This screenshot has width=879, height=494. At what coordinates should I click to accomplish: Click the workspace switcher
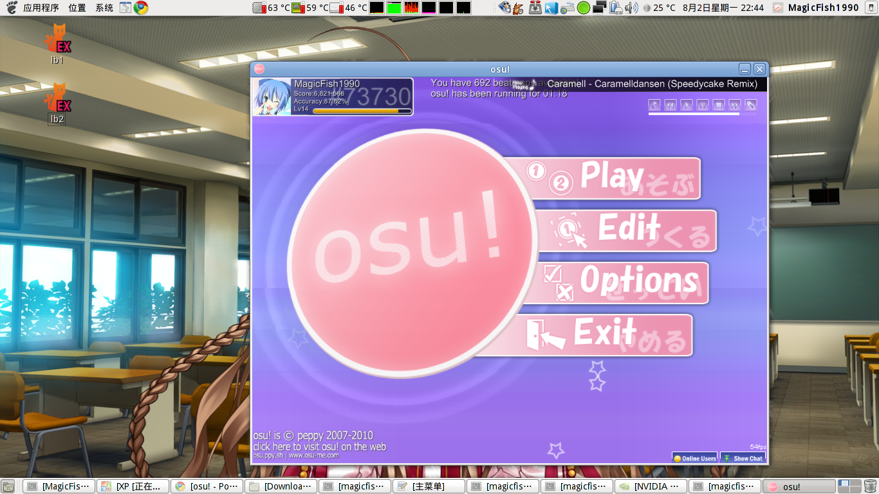[x=849, y=487]
